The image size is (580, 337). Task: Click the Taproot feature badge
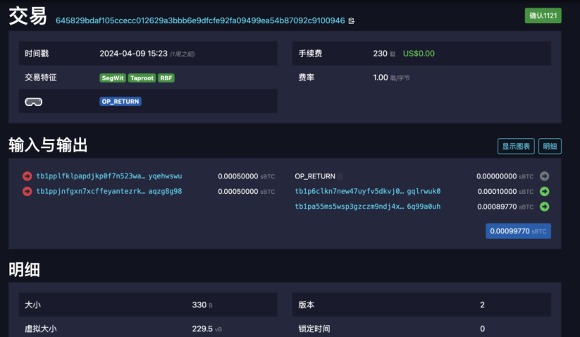click(142, 78)
